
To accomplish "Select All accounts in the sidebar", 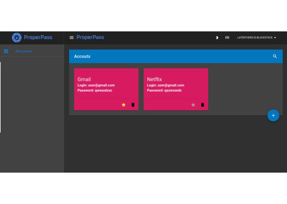I will coord(24,51).
